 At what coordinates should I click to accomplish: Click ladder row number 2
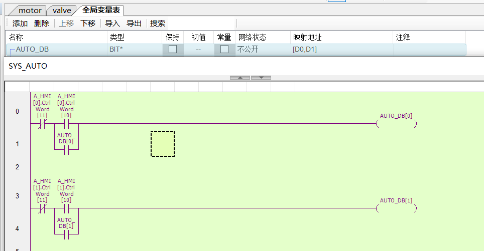(17, 167)
